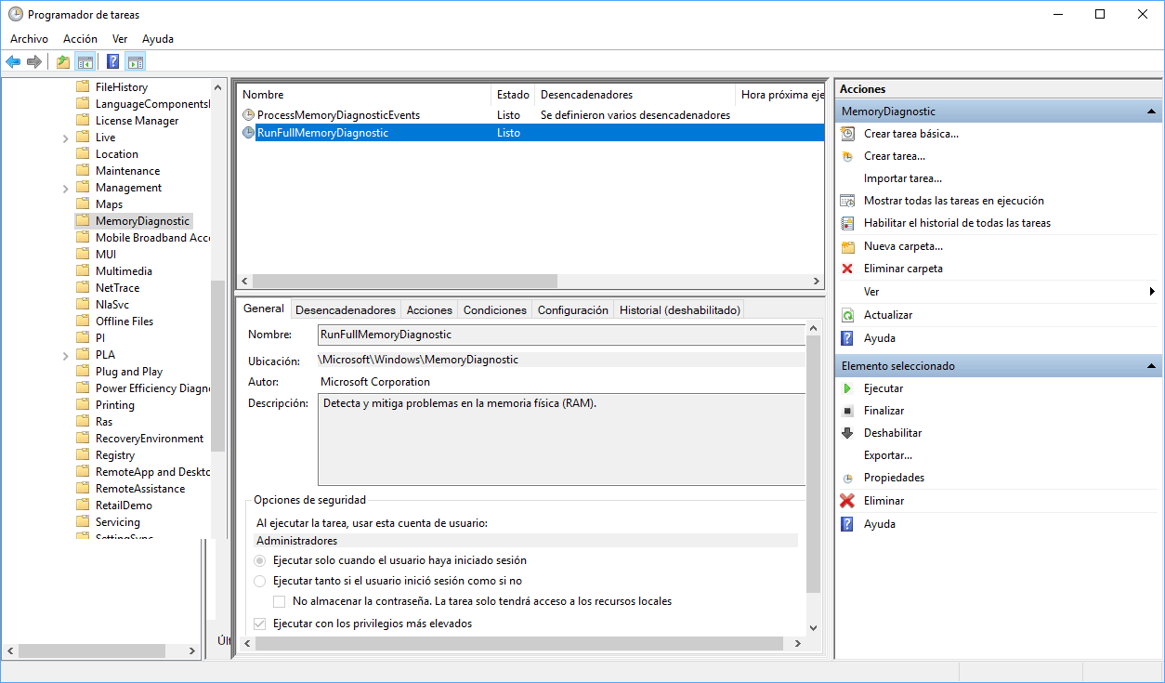
Task: Click the Descripción text box
Action: 561,440
